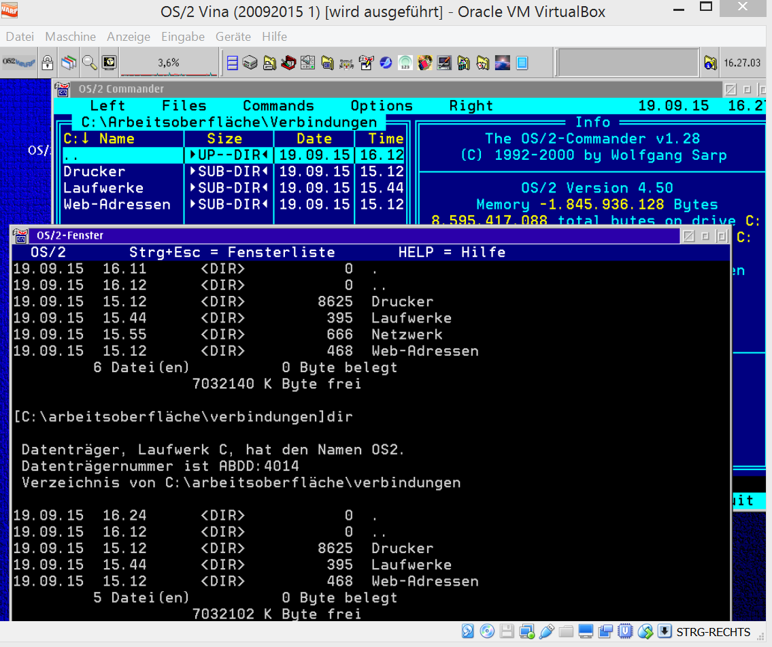Viewport: 772px width, 647px height.
Task: Click the video capture status icon
Action: click(605, 631)
